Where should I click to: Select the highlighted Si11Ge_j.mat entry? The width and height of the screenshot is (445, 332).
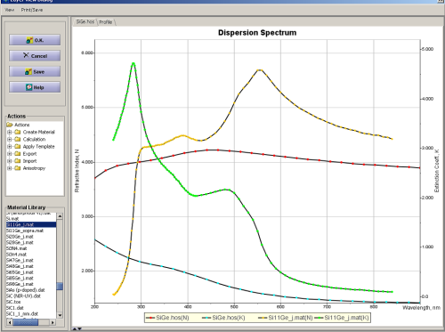[31, 224]
